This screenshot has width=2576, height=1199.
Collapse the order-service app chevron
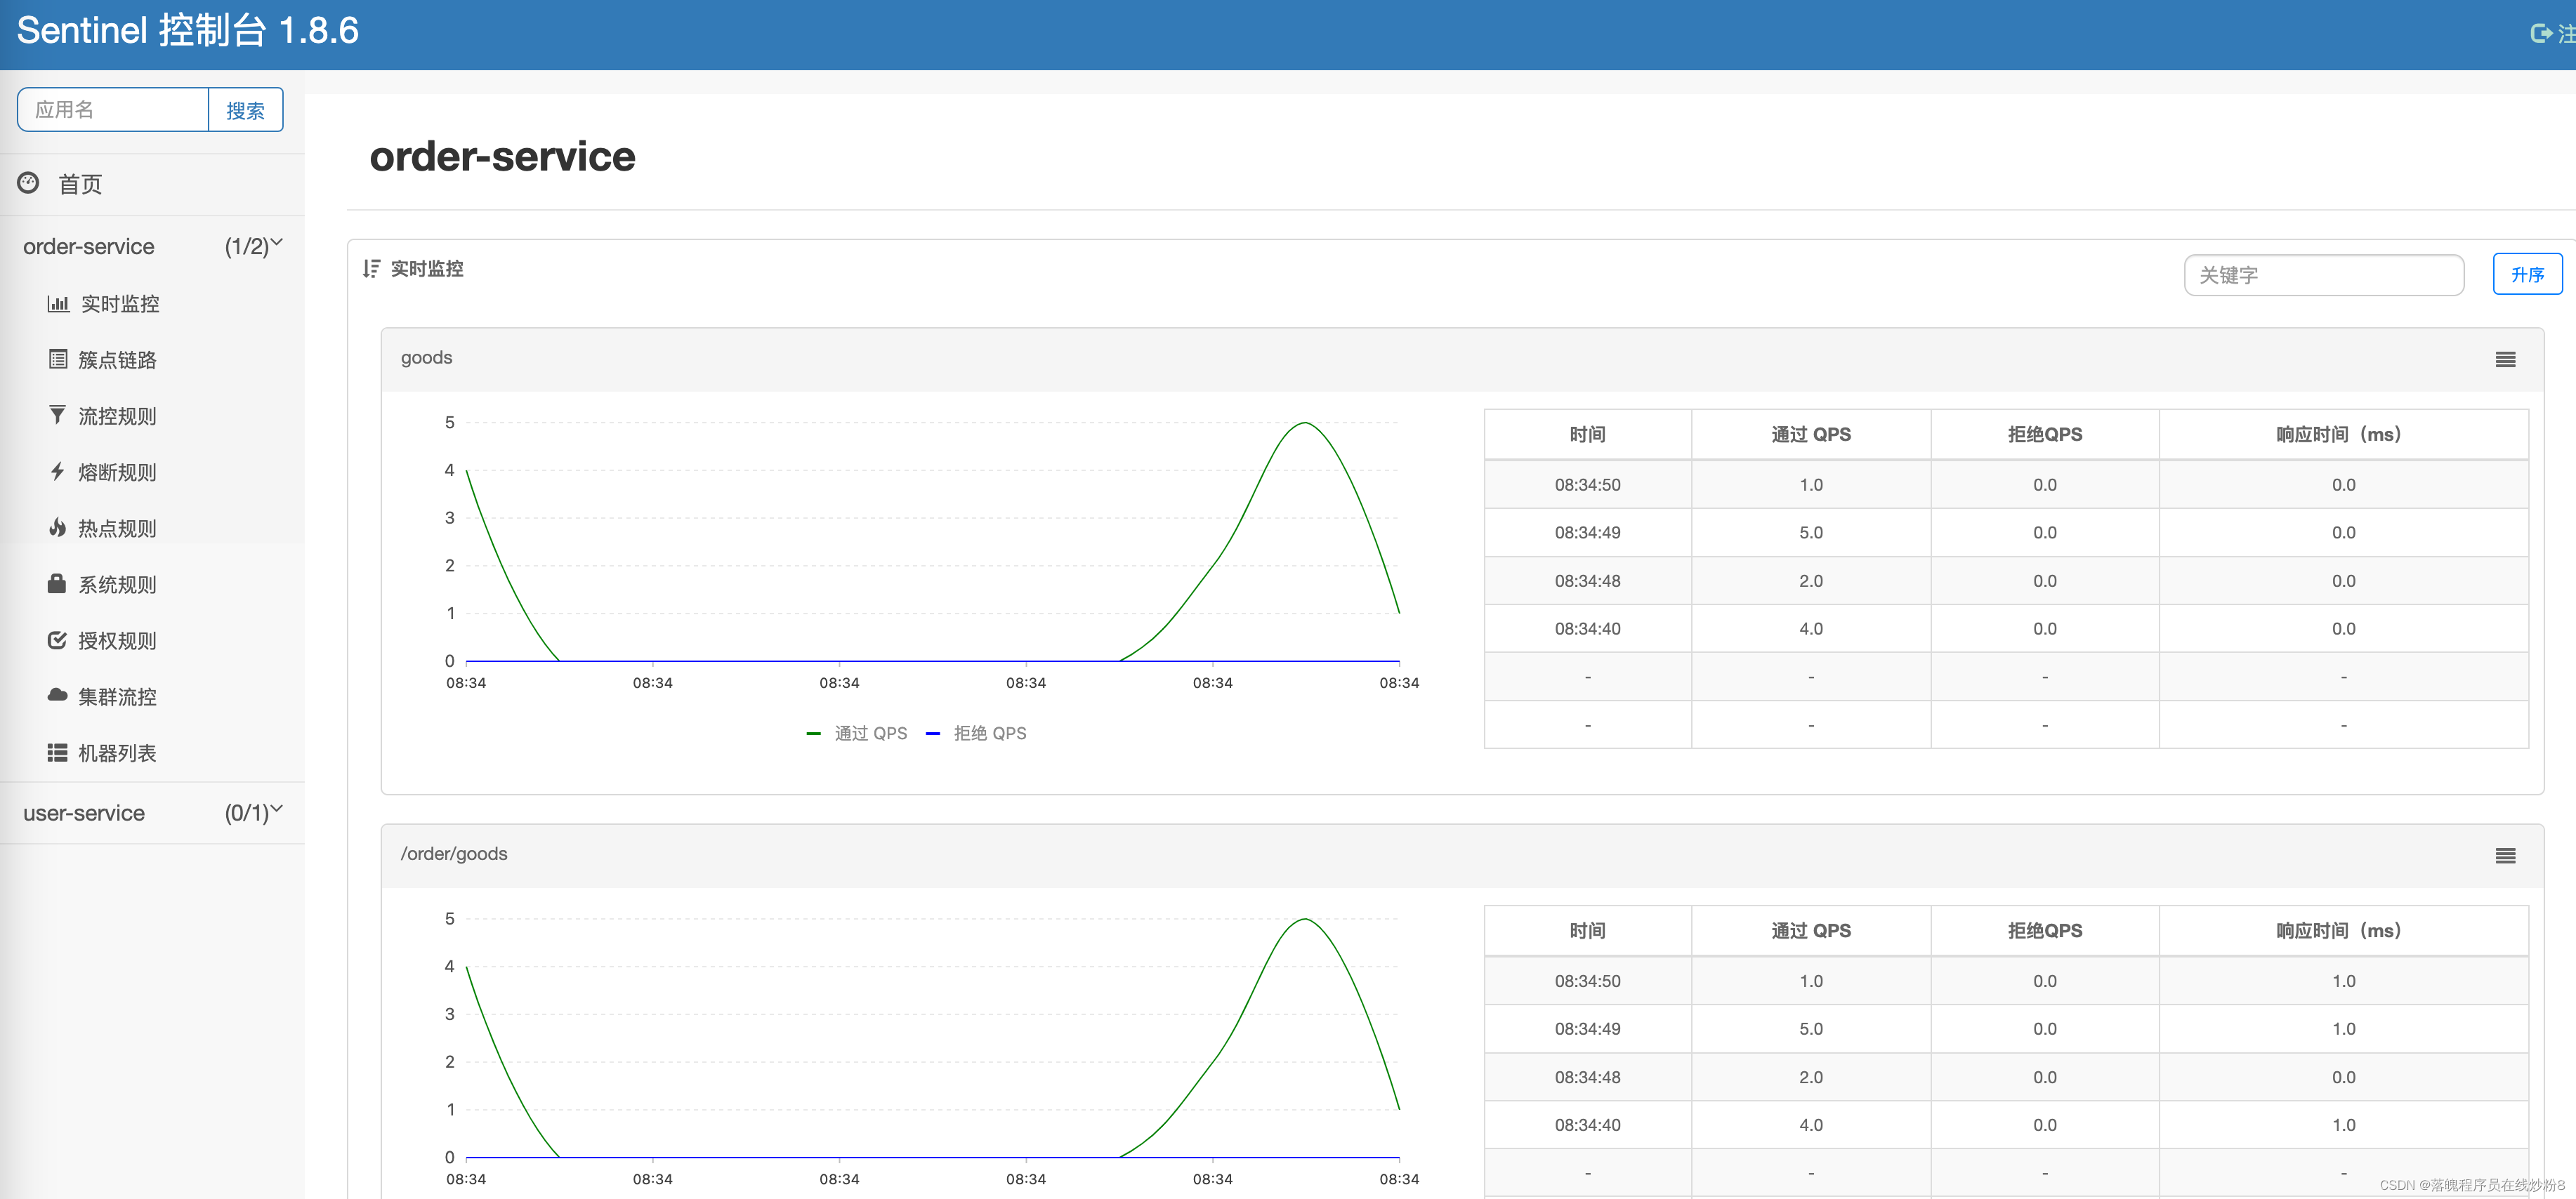coord(277,241)
